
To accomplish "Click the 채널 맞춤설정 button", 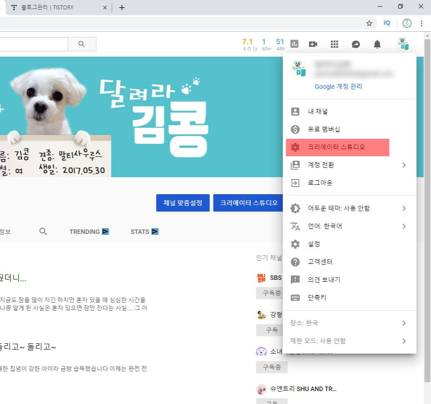I will (183, 203).
